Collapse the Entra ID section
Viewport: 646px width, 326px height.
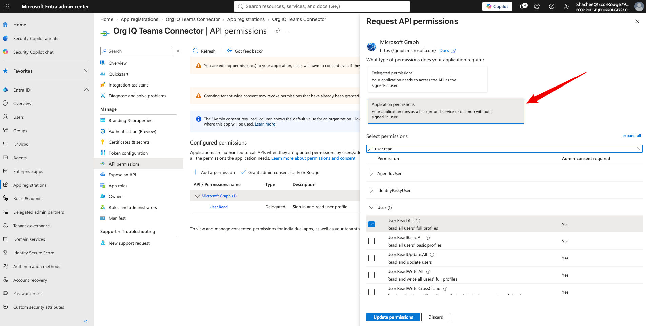point(86,90)
